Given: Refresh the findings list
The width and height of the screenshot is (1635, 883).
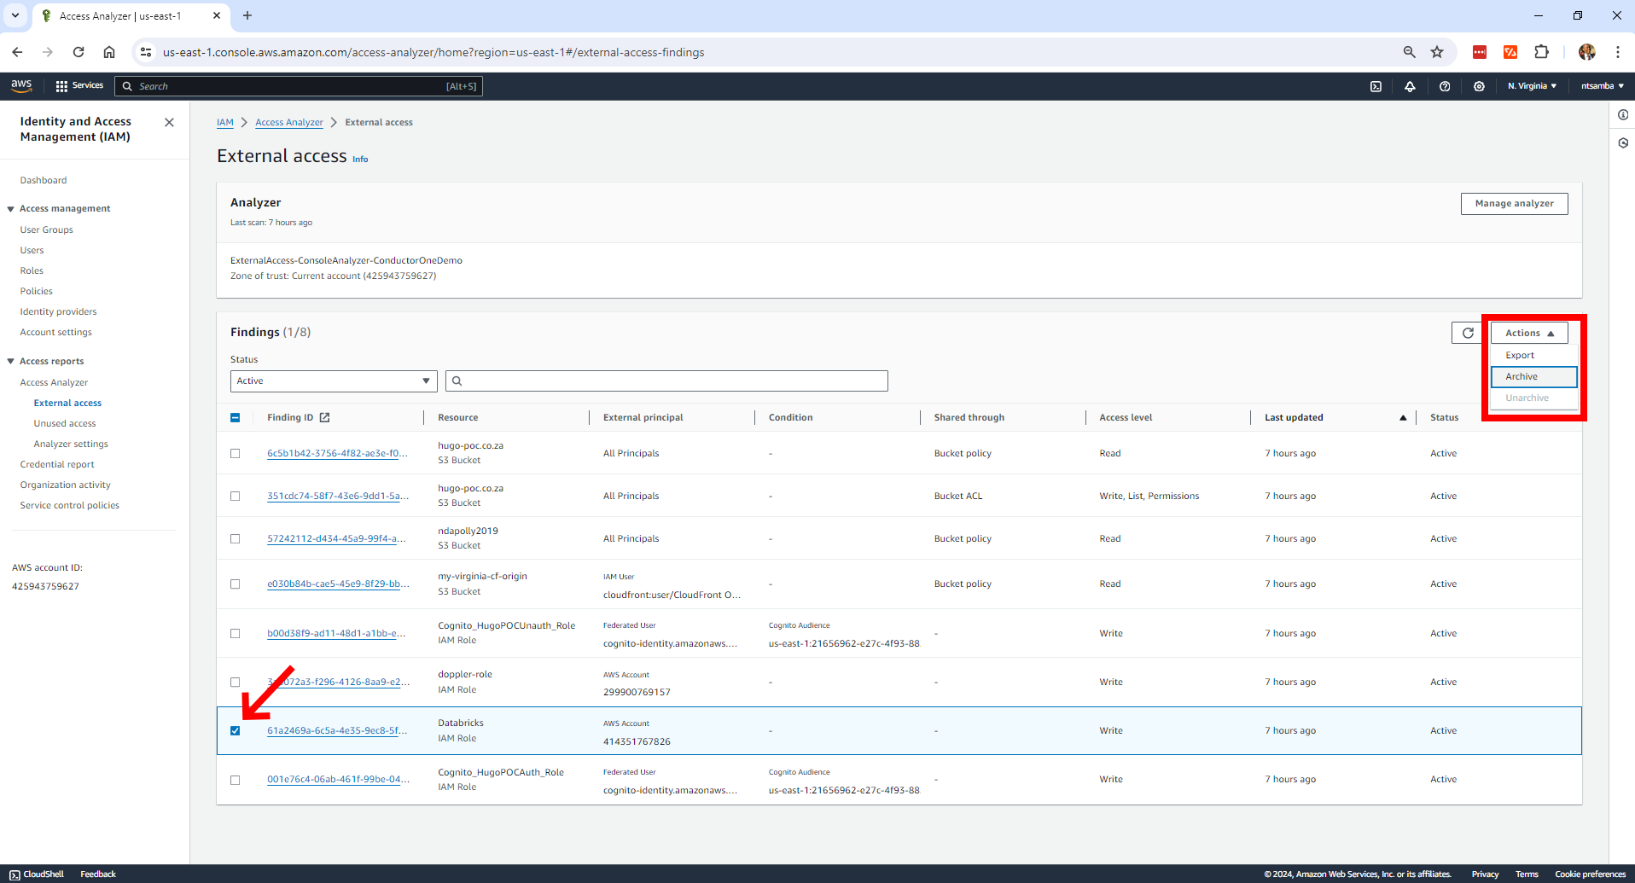Looking at the screenshot, I should coord(1468,333).
